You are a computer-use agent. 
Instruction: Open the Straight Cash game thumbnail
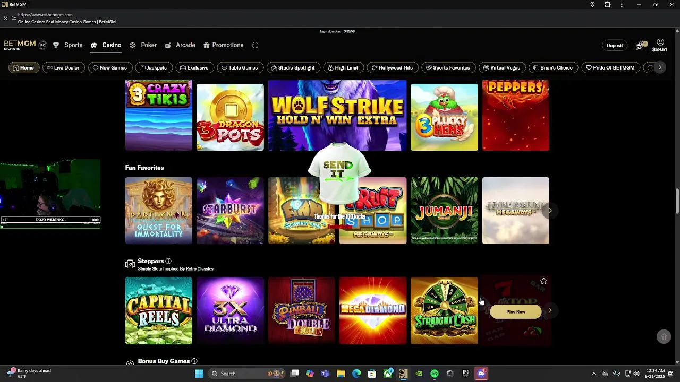coord(444,310)
